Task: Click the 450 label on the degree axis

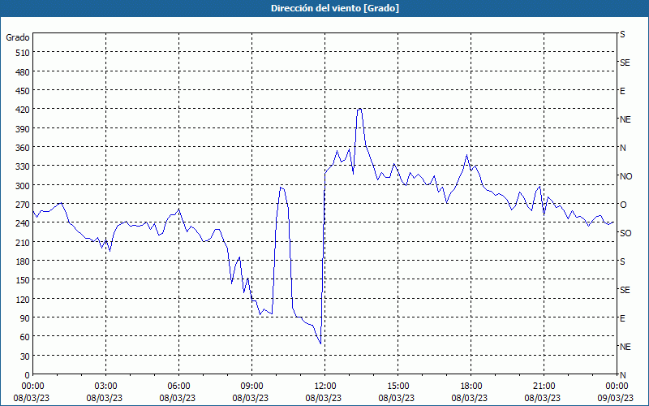Action: (x=23, y=91)
